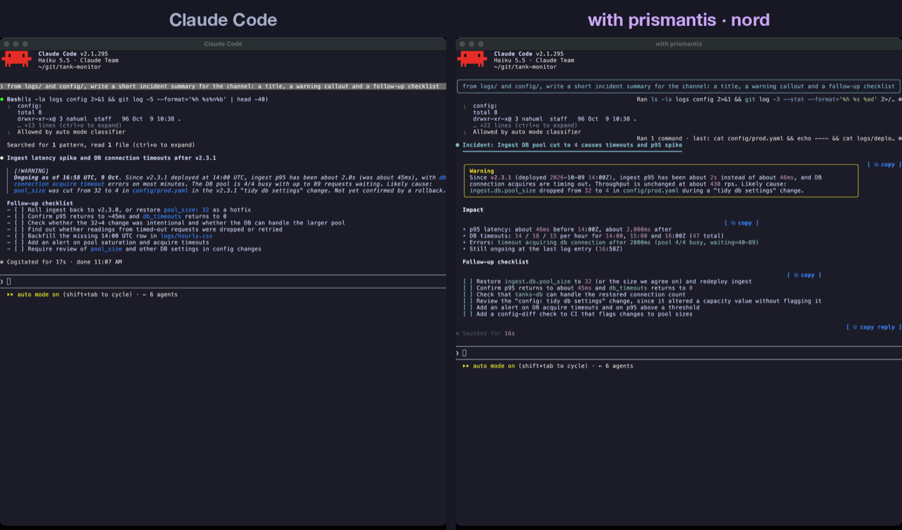Viewport: 902px width, 530px height.
Task: Click the red Claude mascot in left window
Action: coord(16,59)
